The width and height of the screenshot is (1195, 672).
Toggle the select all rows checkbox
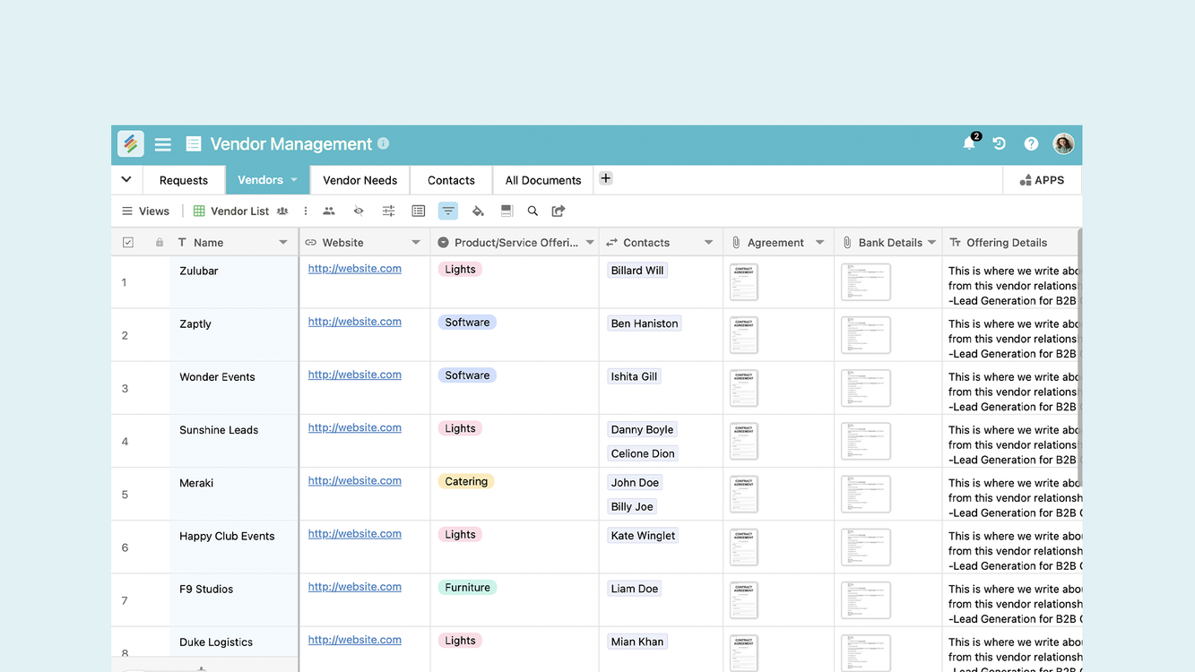pyautogui.click(x=128, y=243)
